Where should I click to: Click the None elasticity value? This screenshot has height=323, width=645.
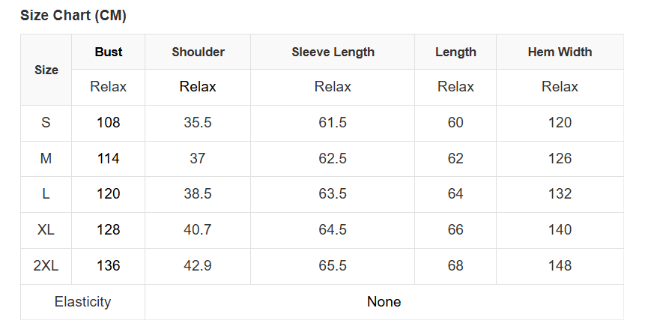click(384, 302)
